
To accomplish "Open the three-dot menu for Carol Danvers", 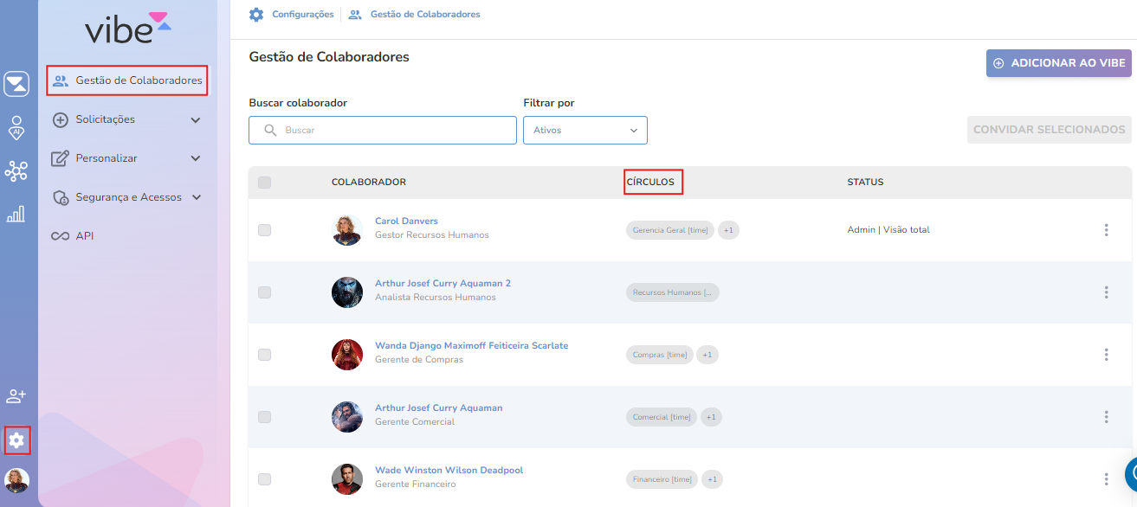I will pyautogui.click(x=1106, y=230).
